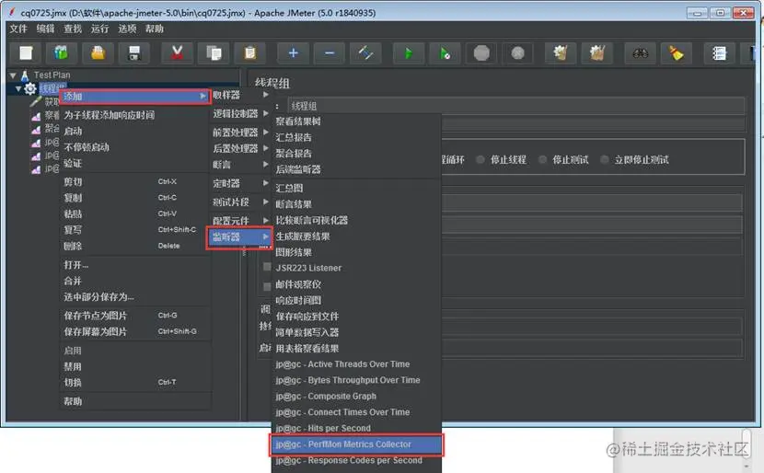
Task: Open the 运行 (Run) menu
Action: (x=100, y=29)
